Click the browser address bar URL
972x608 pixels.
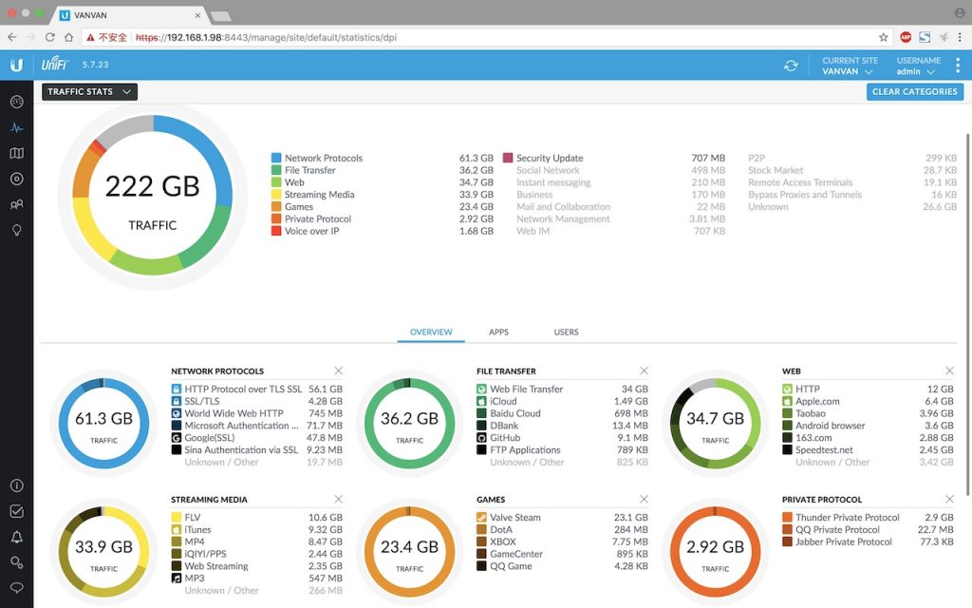point(267,37)
